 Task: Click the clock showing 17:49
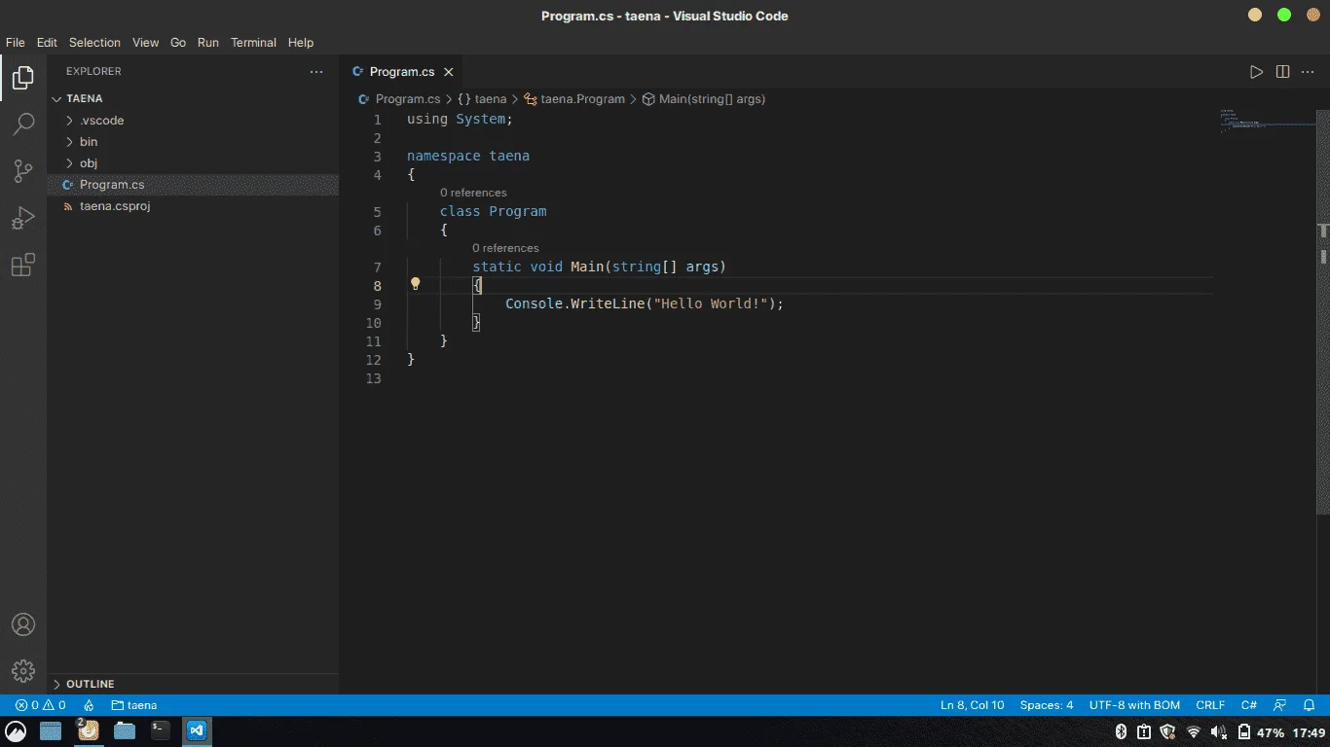[1310, 732]
